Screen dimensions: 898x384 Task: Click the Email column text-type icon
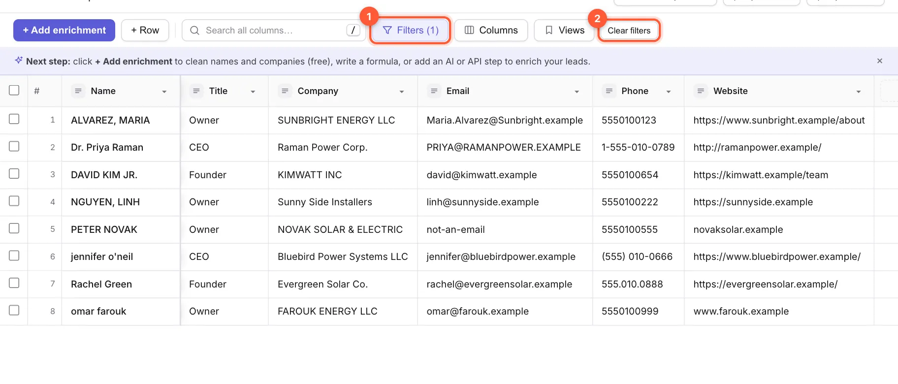[x=434, y=91]
